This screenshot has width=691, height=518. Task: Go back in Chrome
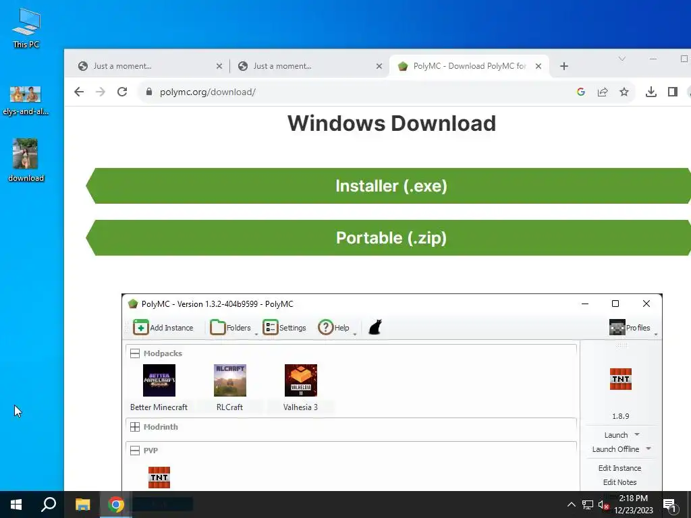pos(79,92)
